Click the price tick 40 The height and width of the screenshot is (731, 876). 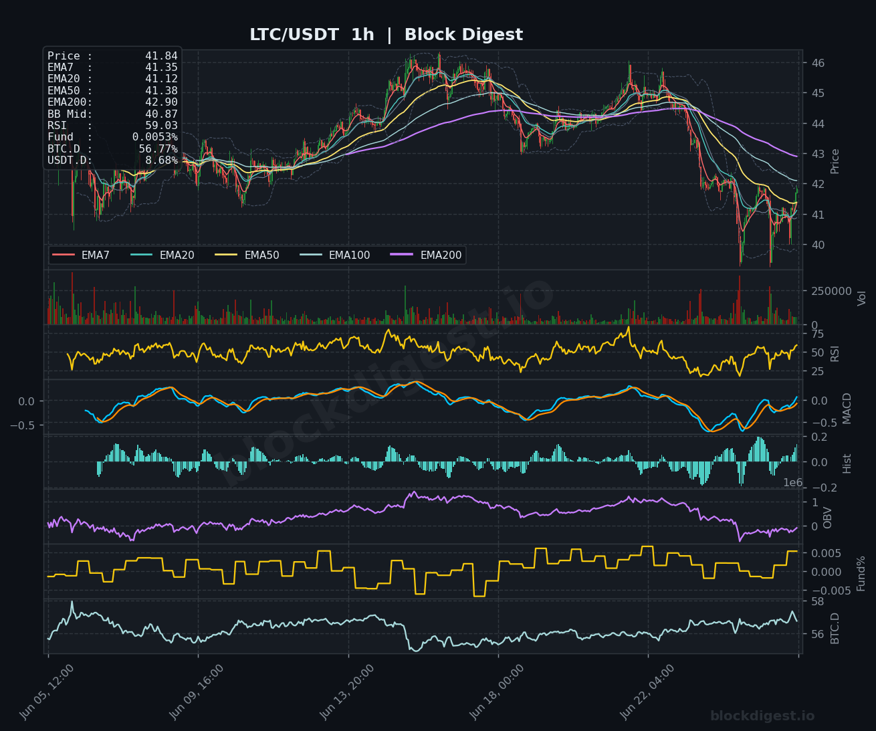click(818, 245)
